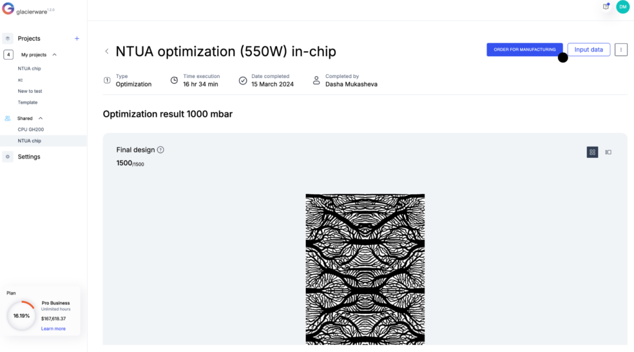Click Order for Manufacturing button
This screenshot has width=634, height=352.
click(x=524, y=50)
